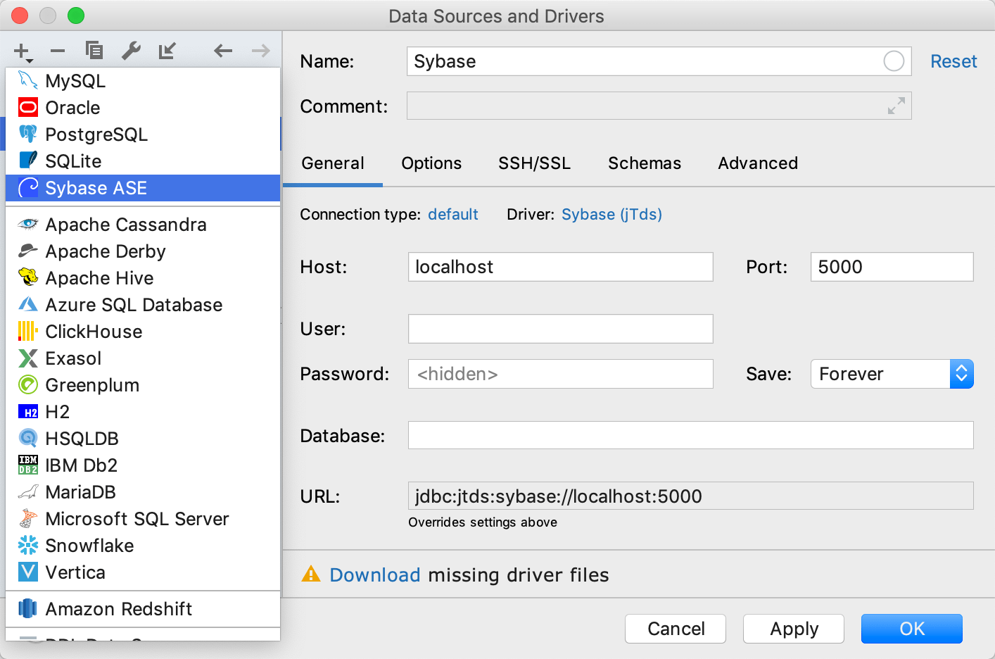Focus the Database input field

click(691, 435)
